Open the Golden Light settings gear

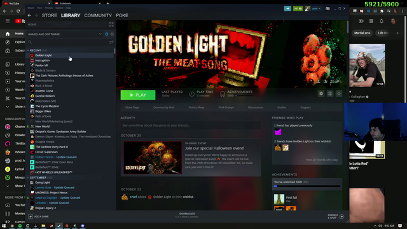coord(321,94)
